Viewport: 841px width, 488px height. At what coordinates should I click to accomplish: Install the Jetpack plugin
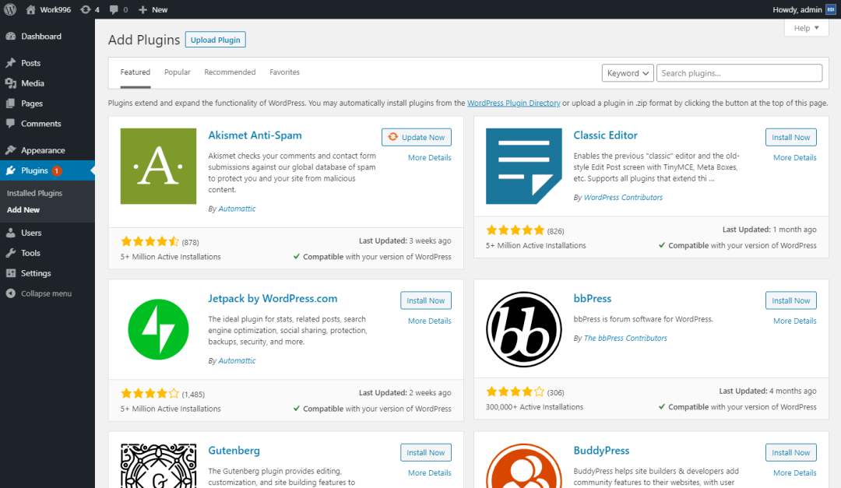(425, 300)
